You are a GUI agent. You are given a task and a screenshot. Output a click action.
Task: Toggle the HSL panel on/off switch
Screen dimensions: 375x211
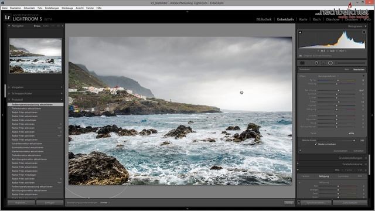(298, 170)
